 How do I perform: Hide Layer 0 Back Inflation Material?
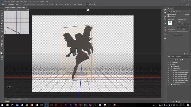point(168,80)
